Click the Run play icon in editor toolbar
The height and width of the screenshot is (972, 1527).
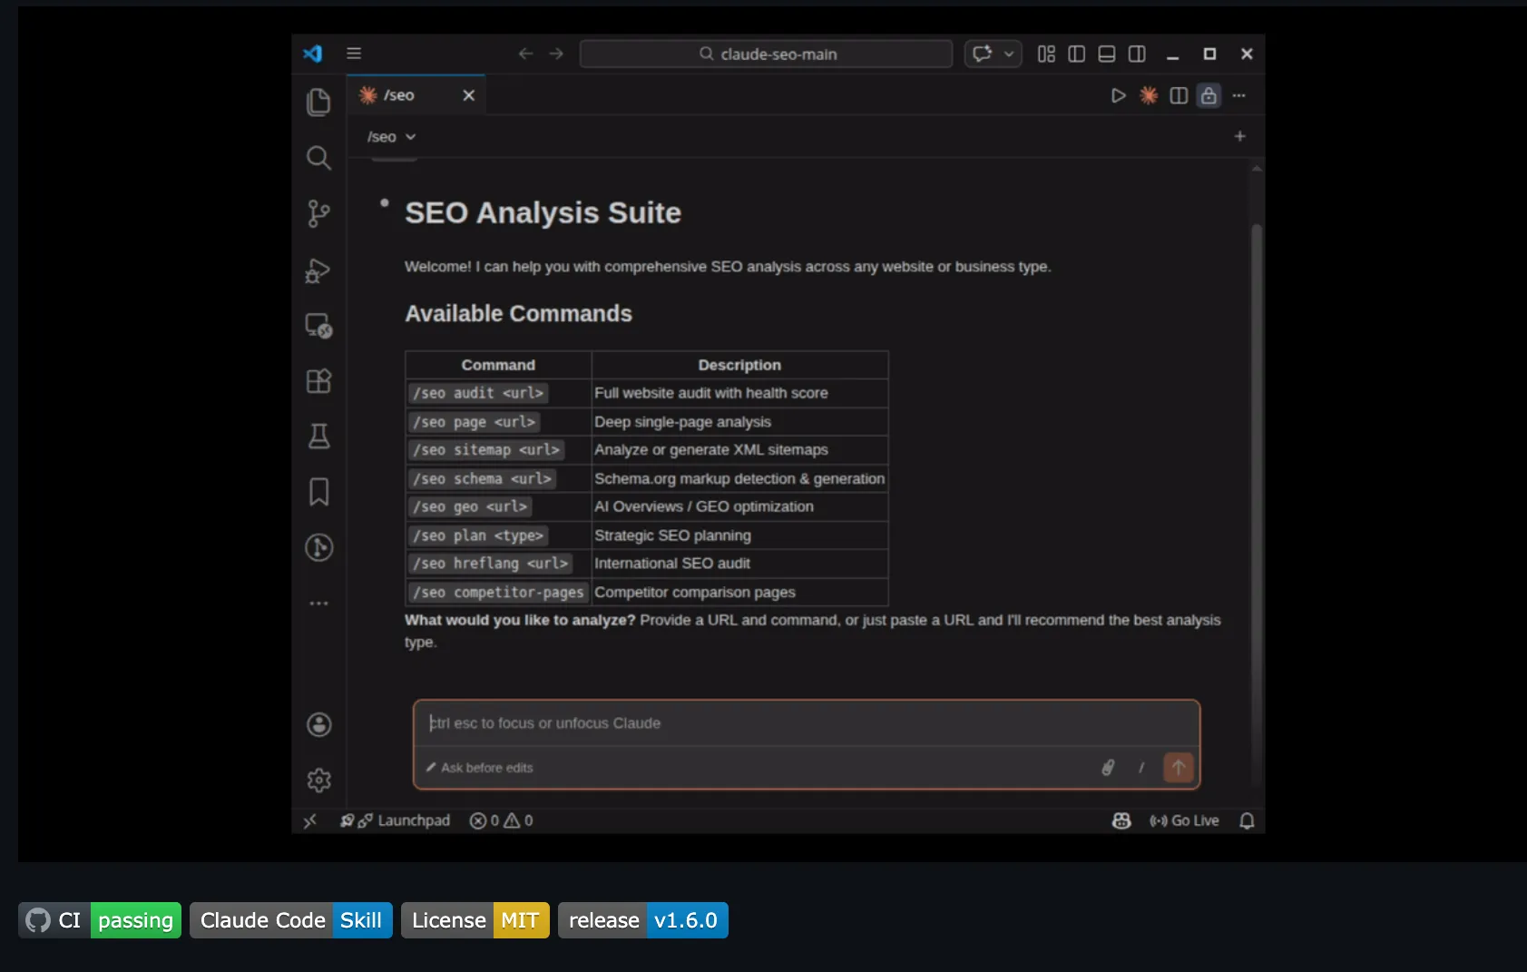tap(1119, 95)
